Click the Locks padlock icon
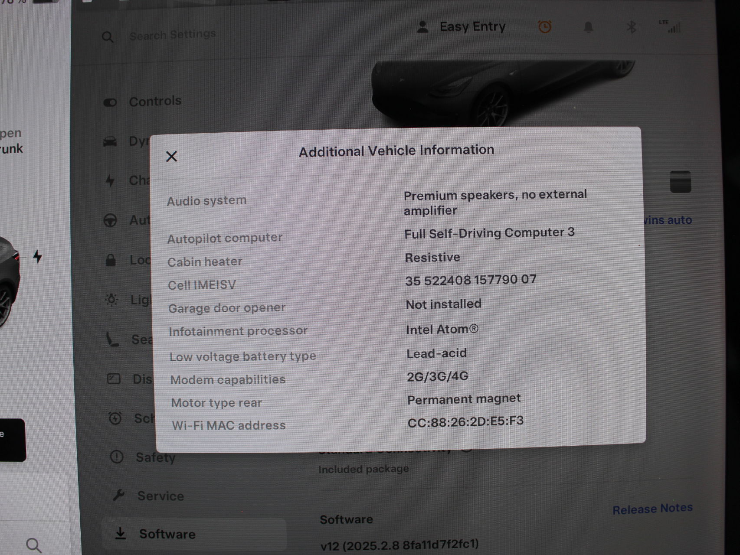 tap(111, 260)
